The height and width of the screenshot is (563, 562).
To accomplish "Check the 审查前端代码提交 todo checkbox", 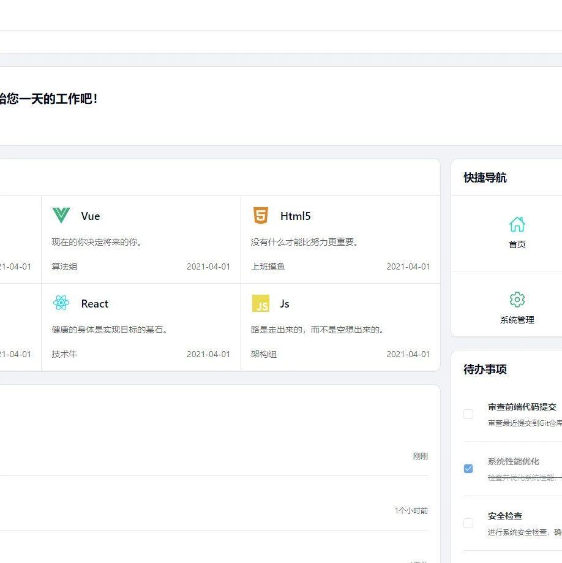I will [x=468, y=414].
